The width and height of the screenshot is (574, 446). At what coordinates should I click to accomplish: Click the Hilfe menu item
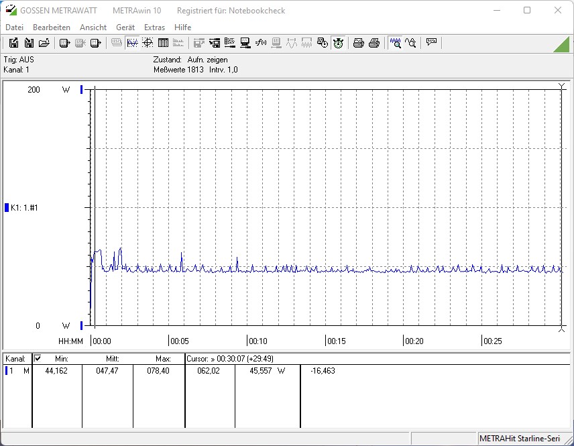182,27
